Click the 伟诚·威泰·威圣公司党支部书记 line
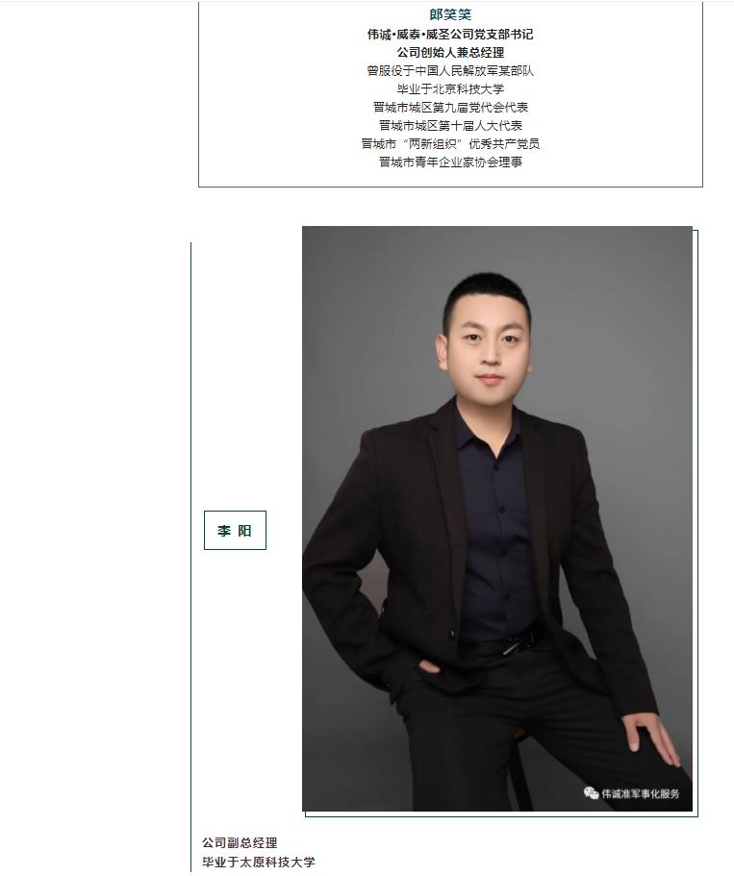 click(450, 34)
